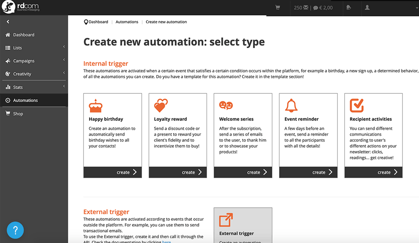Image resolution: width=419 pixels, height=243 pixels.
Task: Click the blue help question mark button
Action: click(x=15, y=230)
